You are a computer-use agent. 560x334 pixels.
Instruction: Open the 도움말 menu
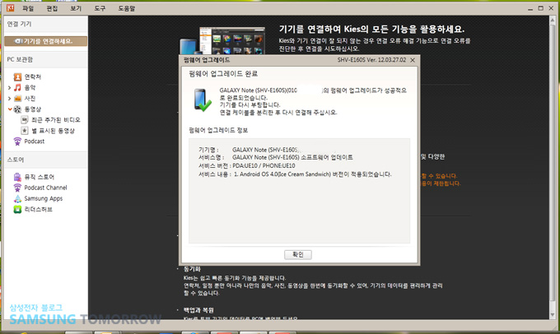(x=127, y=8)
